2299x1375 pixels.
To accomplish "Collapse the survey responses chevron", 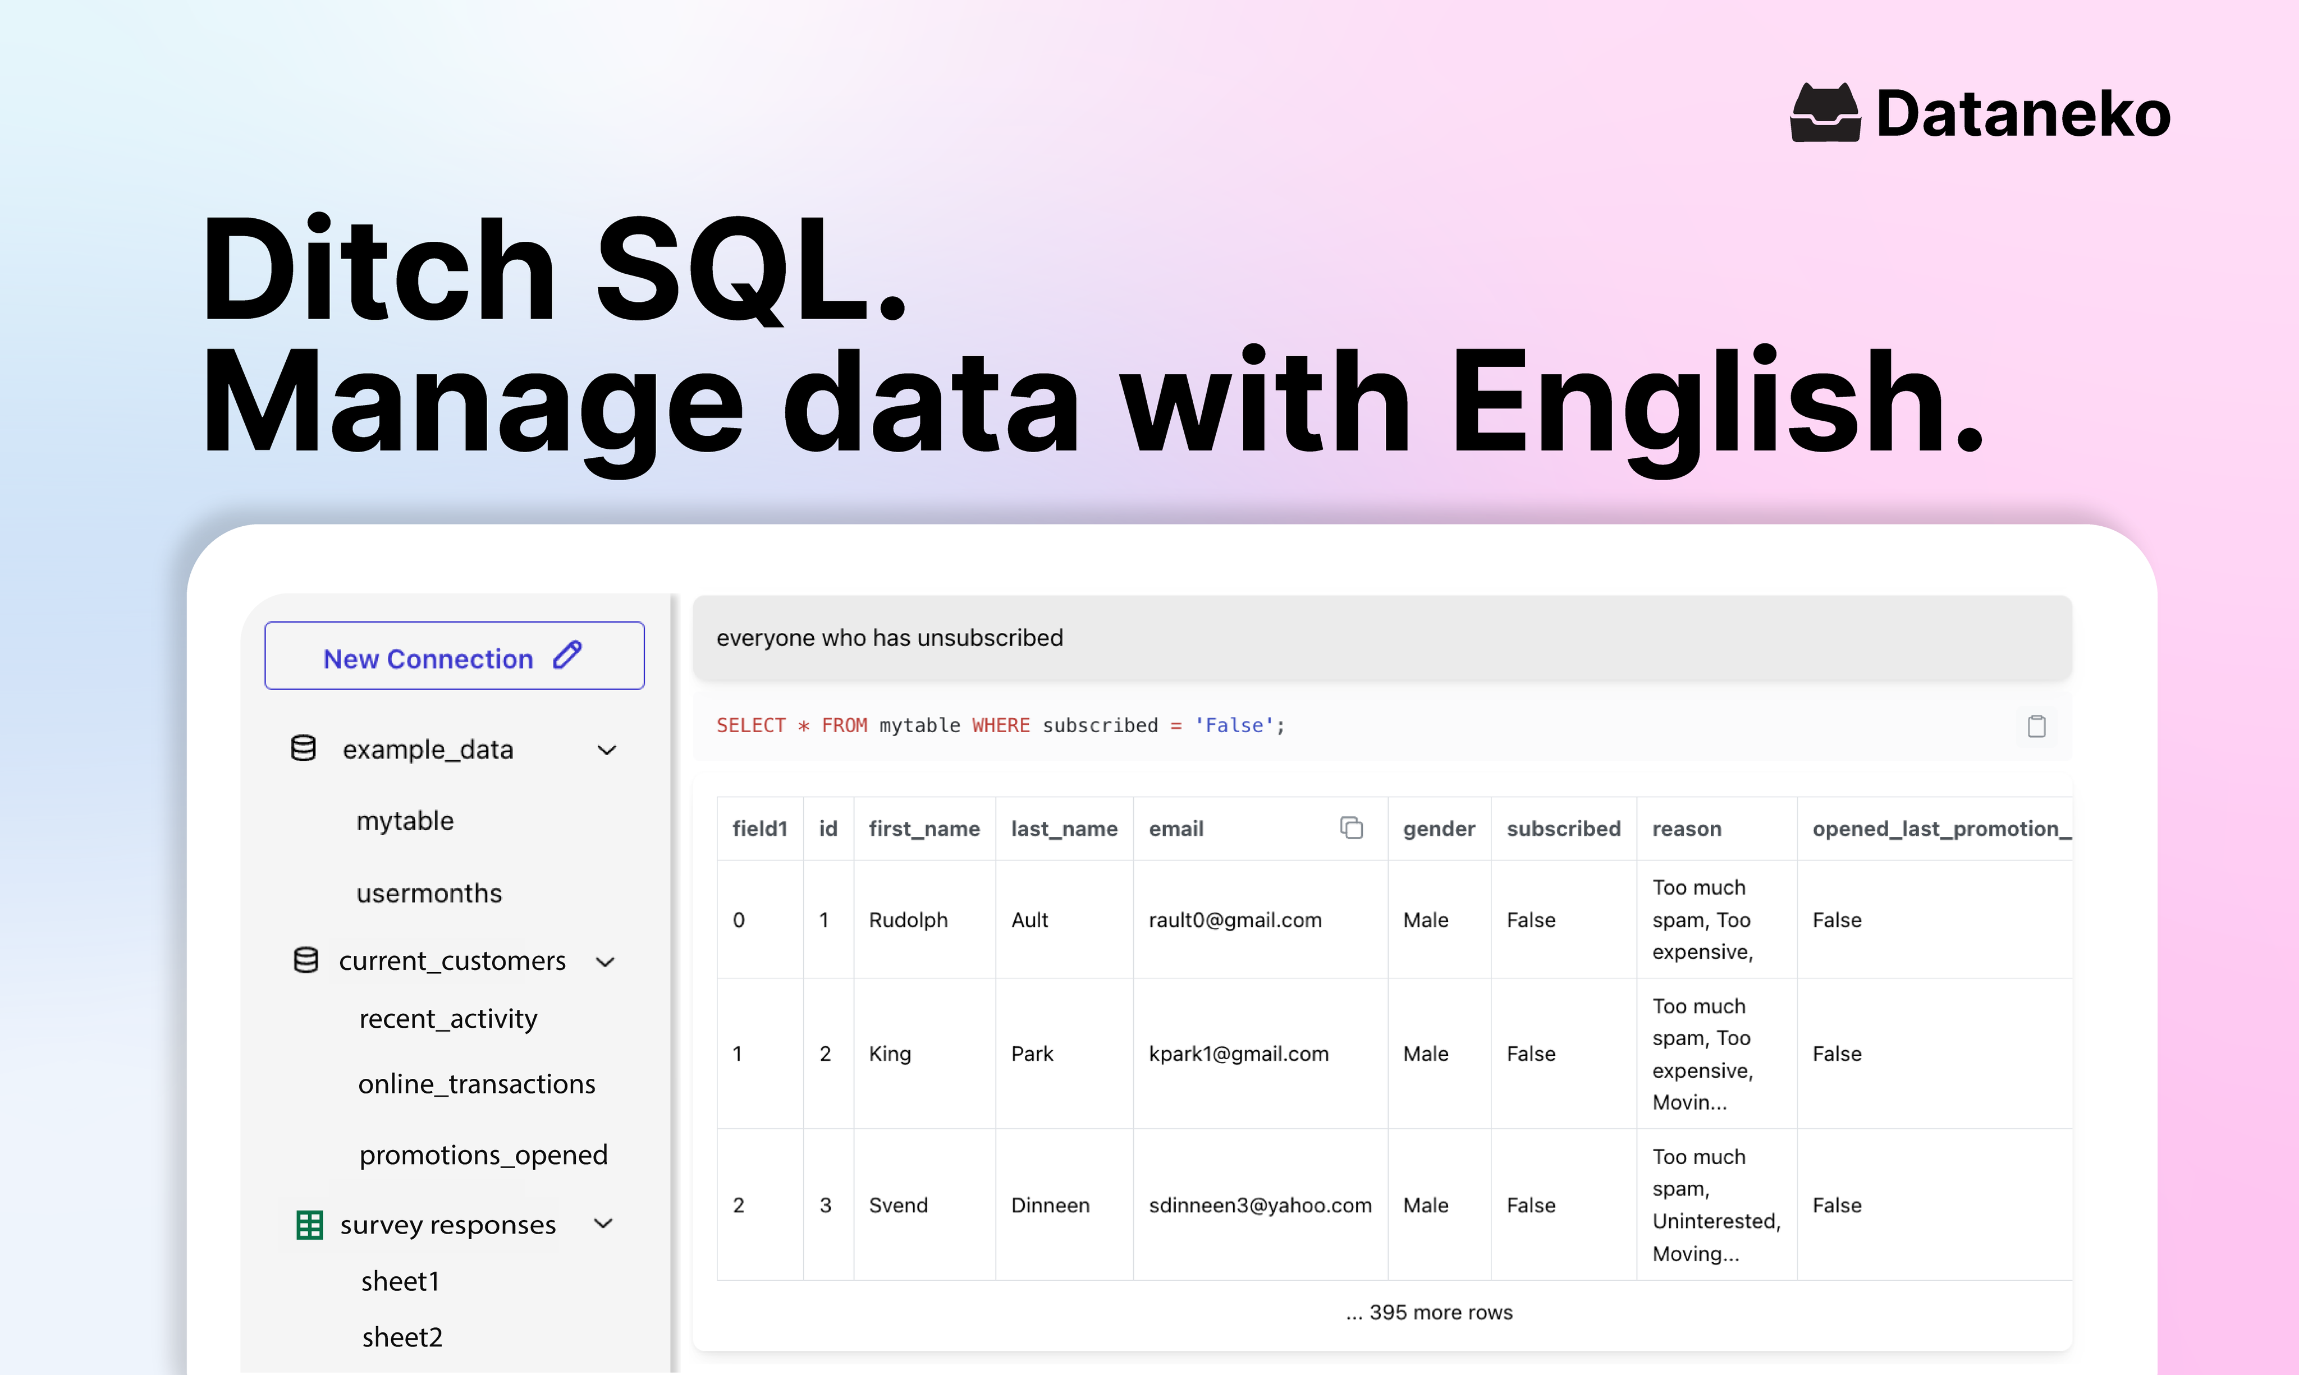I will pos(603,1224).
